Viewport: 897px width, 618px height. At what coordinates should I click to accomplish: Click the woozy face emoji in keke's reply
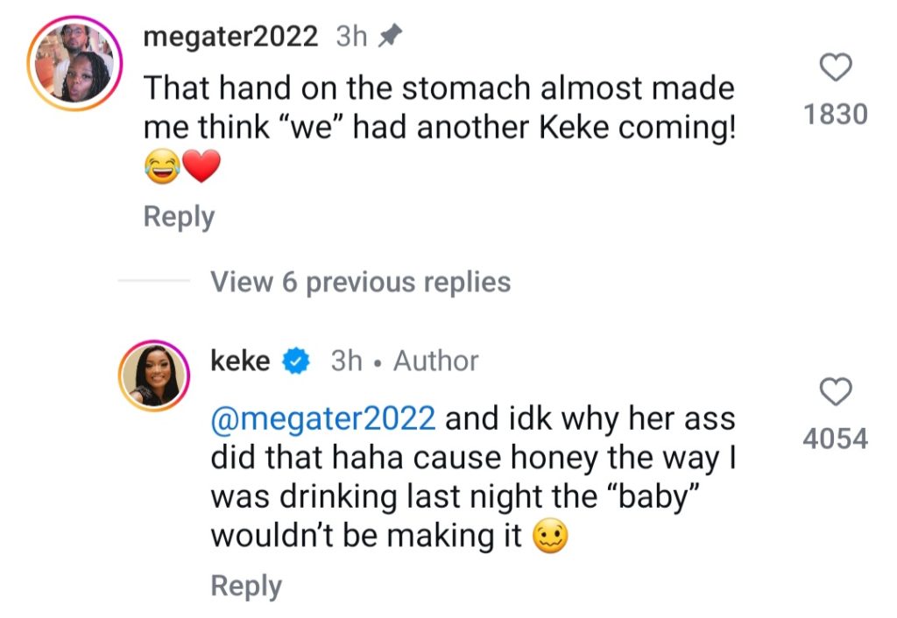click(549, 537)
